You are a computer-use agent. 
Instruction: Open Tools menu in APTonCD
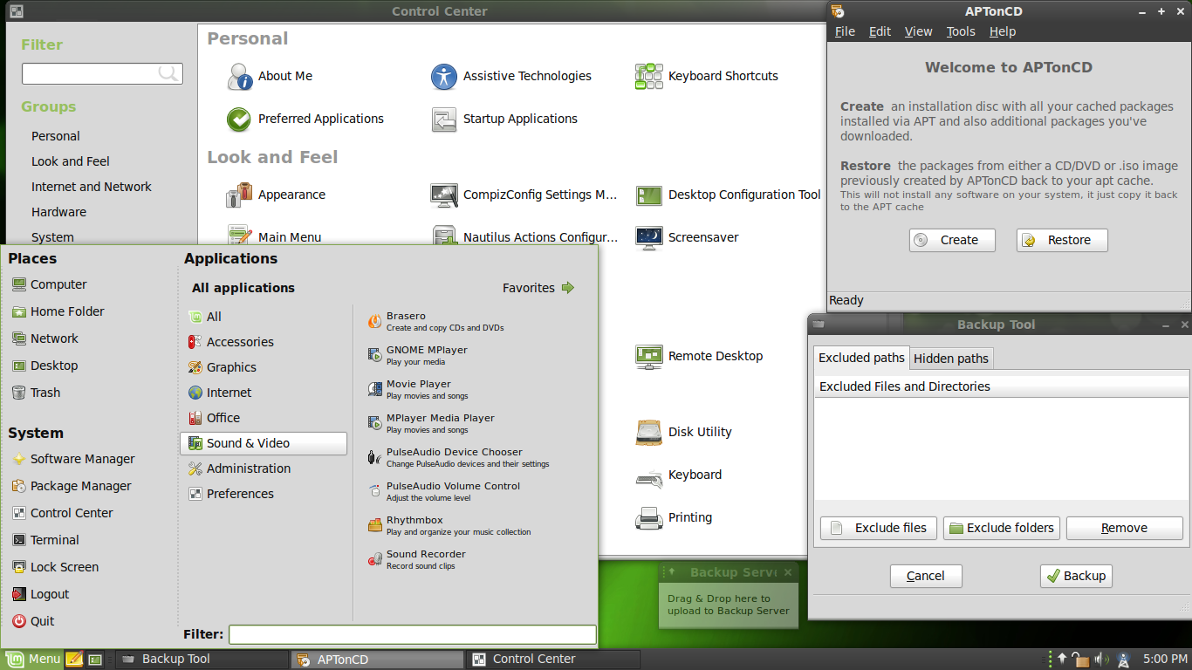(961, 31)
